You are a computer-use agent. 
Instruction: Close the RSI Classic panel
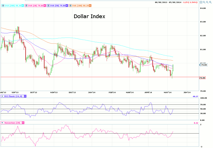click(x=25, y=96)
